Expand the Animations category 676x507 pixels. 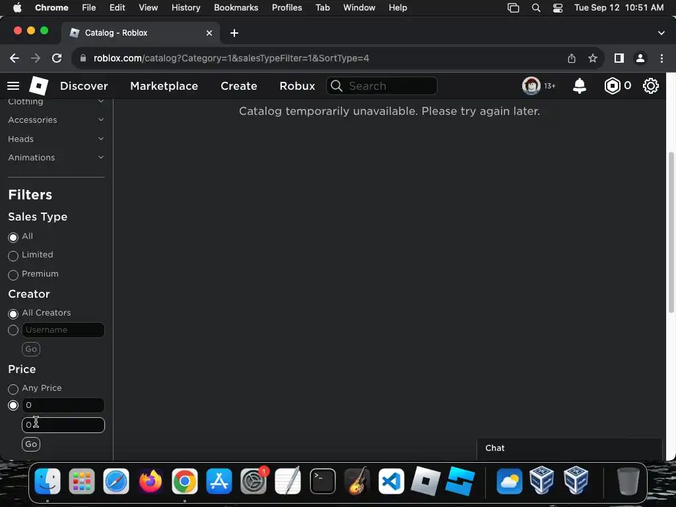57,157
